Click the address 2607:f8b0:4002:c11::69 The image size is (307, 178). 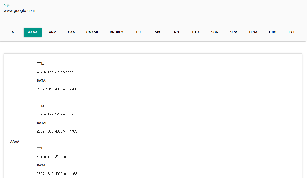(x=57, y=131)
